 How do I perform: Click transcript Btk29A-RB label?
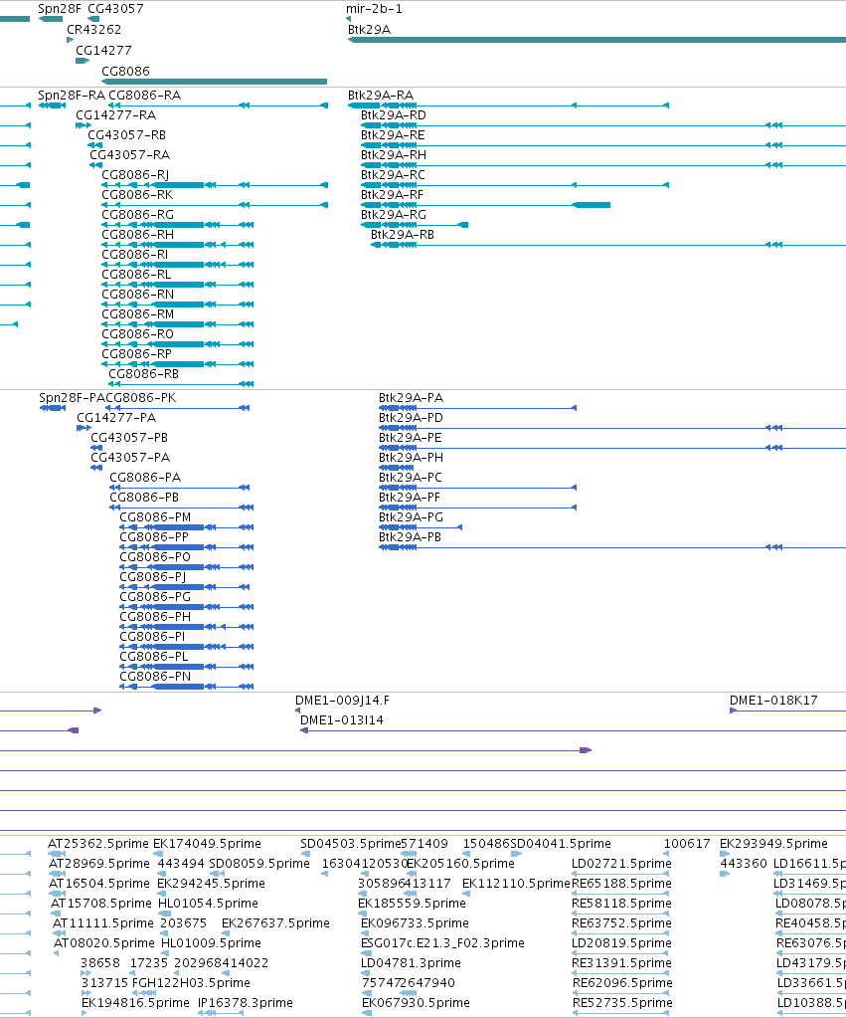click(403, 235)
